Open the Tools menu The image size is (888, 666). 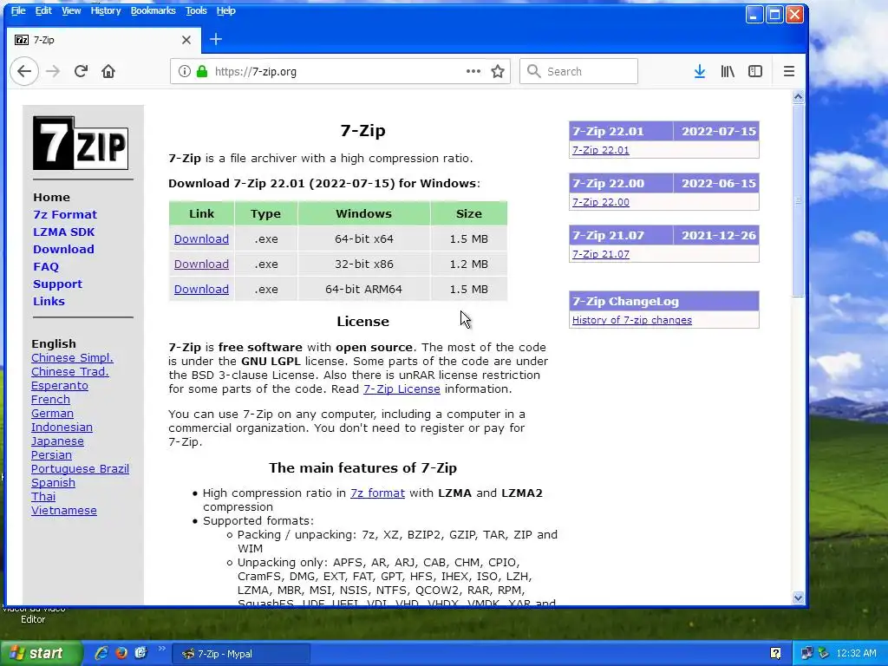(x=196, y=10)
